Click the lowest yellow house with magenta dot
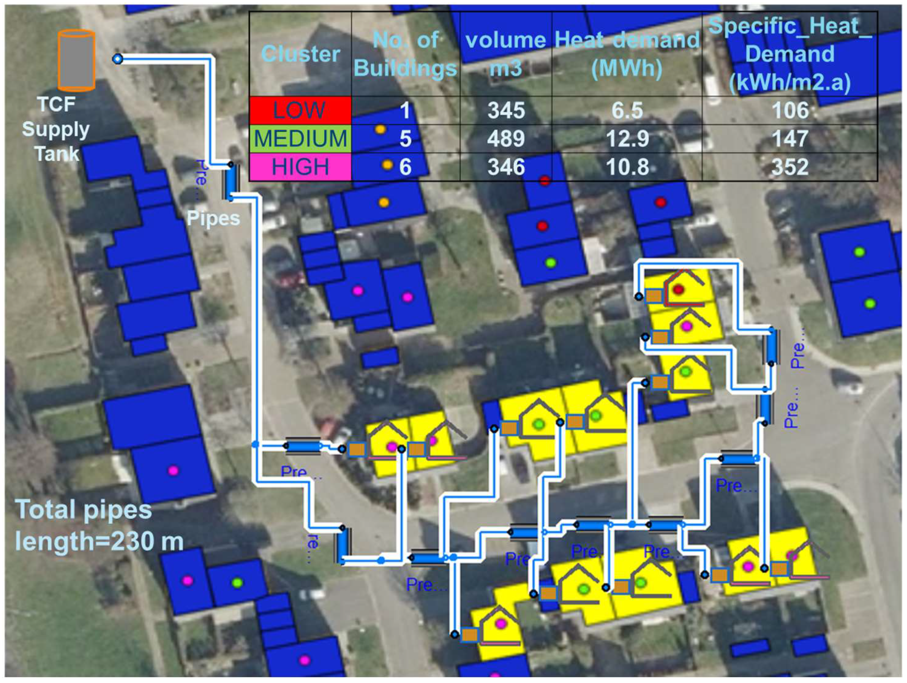 point(501,625)
